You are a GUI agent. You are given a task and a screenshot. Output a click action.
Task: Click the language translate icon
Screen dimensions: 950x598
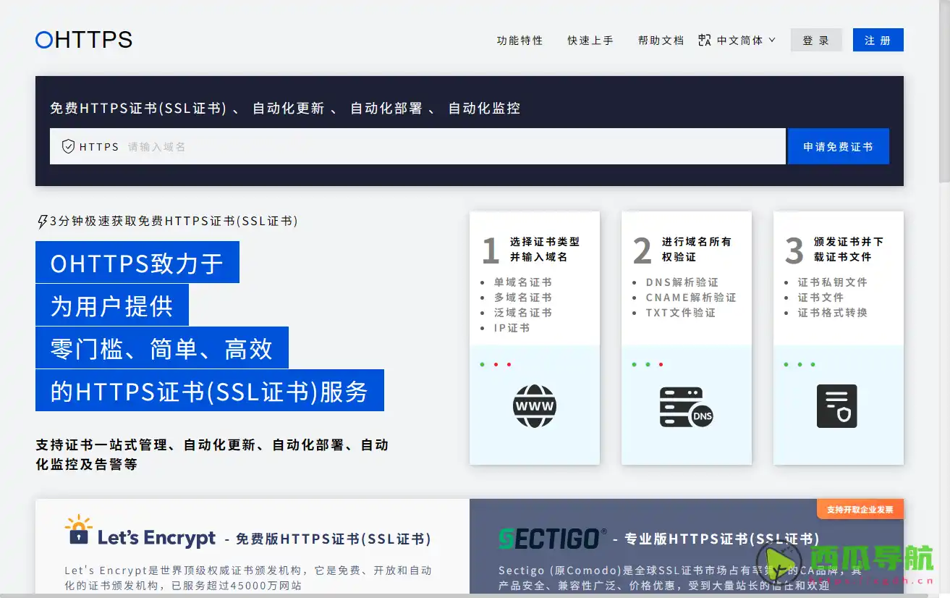pyautogui.click(x=705, y=41)
